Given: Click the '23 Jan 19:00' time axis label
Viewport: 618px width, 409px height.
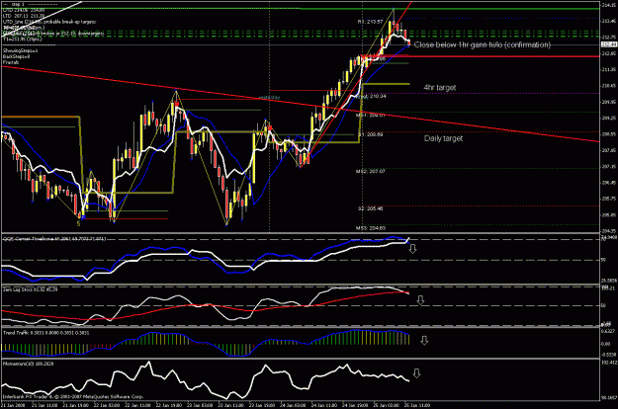Looking at the screenshot, I should [261, 405].
